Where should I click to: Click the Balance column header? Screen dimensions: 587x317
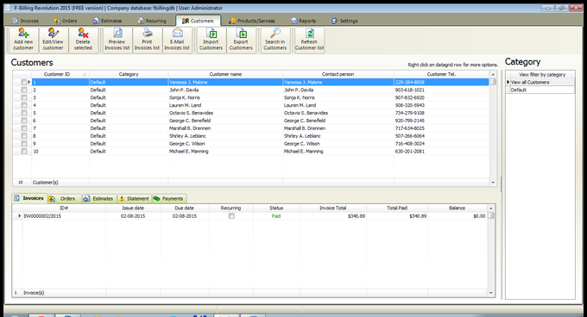coord(458,208)
